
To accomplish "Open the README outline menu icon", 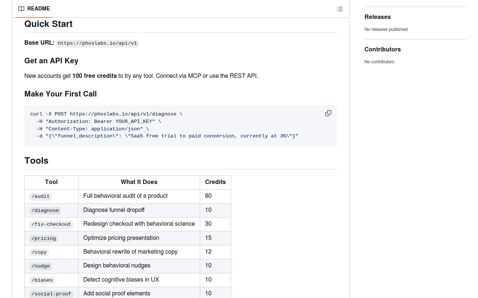I will click(340, 9).
